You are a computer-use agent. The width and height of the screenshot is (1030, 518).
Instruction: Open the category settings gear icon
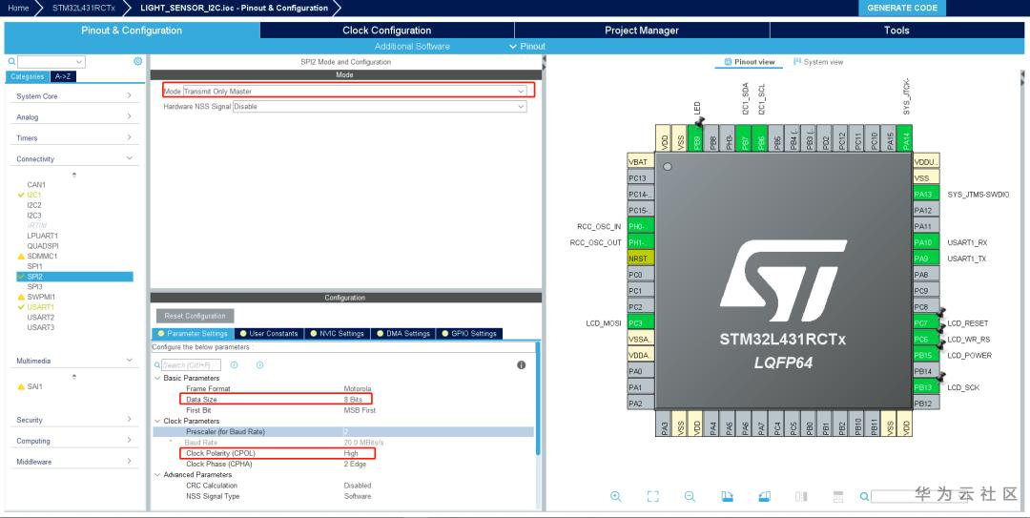point(138,61)
